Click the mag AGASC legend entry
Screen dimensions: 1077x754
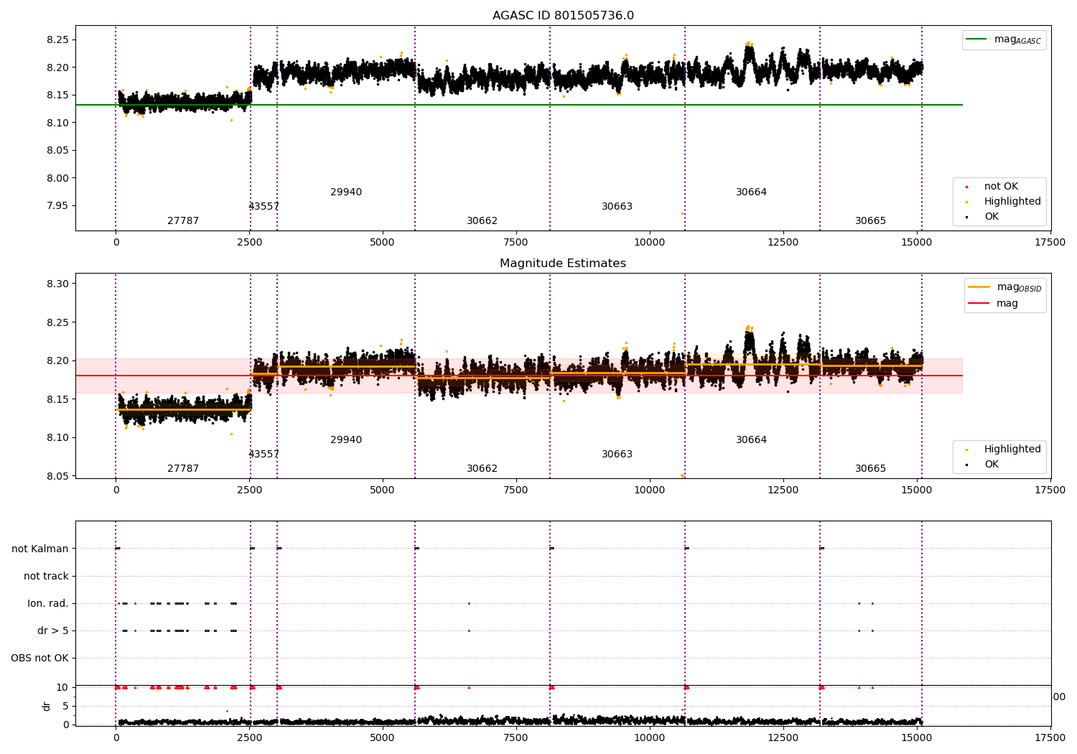(x=1004, y=39)
